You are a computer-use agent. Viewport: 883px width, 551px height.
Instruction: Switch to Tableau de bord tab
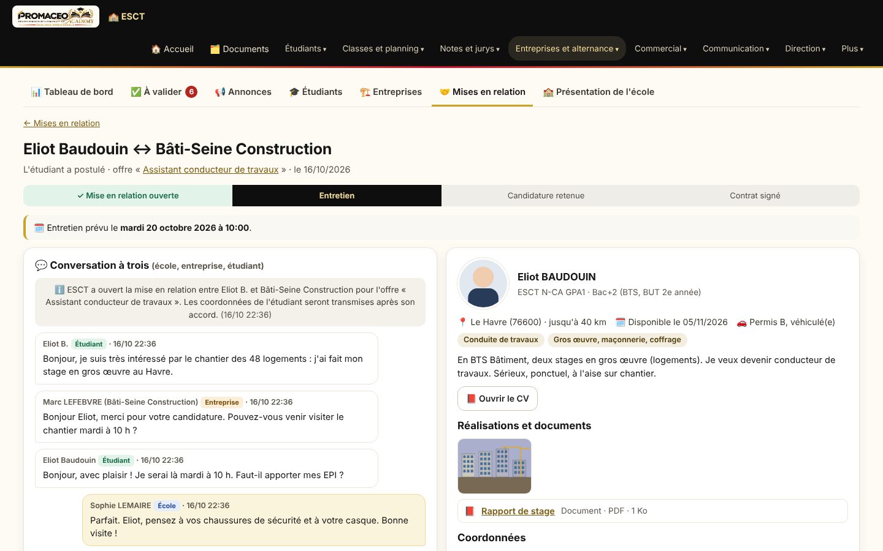click(x=72, y=92)
